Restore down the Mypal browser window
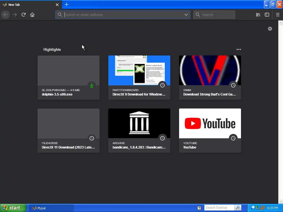The image size is (283, 212). coord(273,4)
